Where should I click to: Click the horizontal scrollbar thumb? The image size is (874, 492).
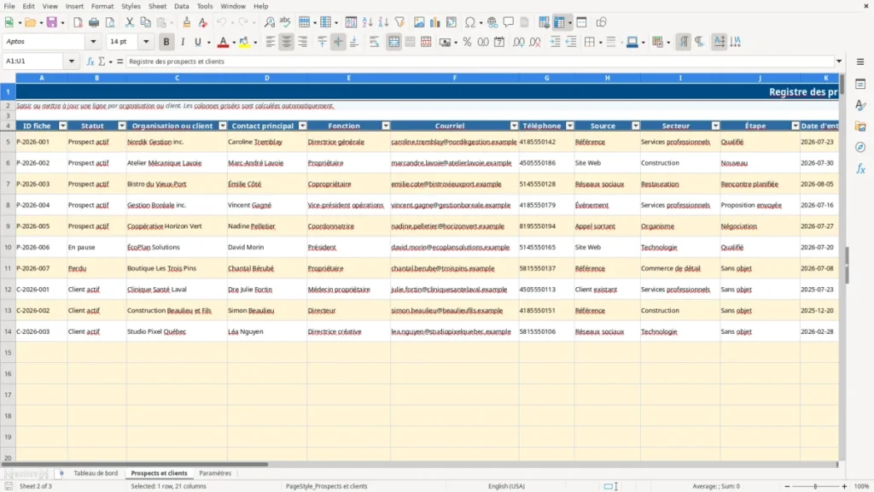[x=134, y=464]
